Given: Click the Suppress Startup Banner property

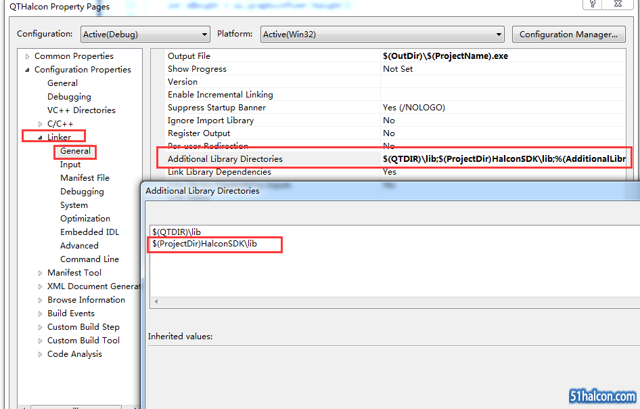Looking at the screenshot, I should coord(396,108).
